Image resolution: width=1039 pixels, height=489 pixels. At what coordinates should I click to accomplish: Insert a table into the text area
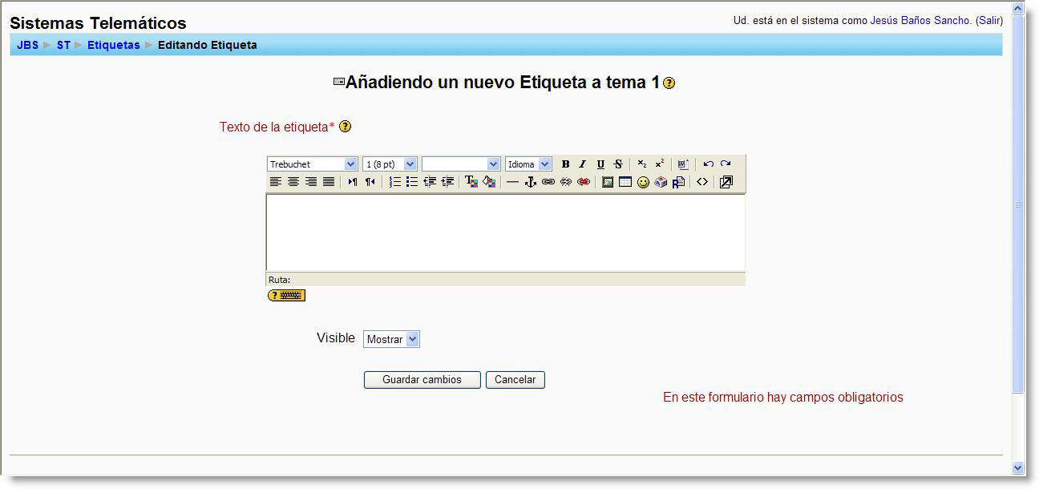[625, 181]
